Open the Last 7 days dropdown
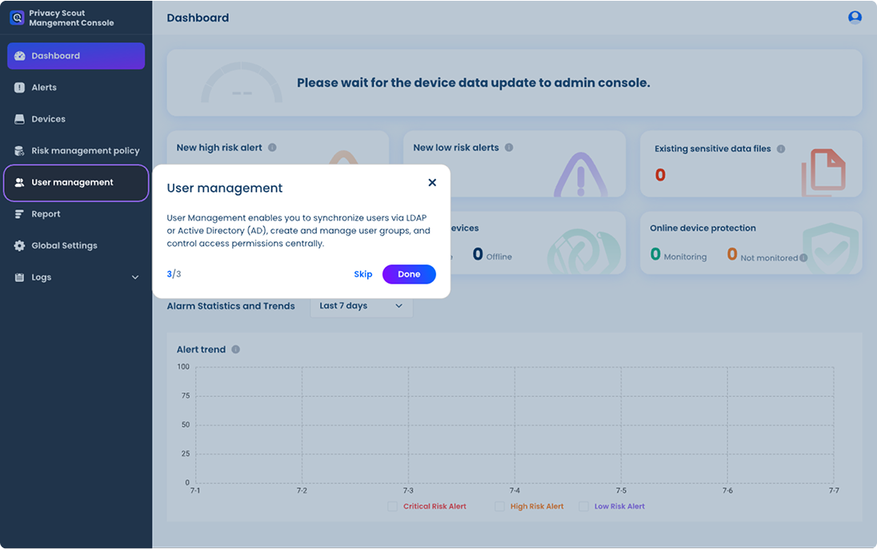877x549 pixels. point(361,306)
